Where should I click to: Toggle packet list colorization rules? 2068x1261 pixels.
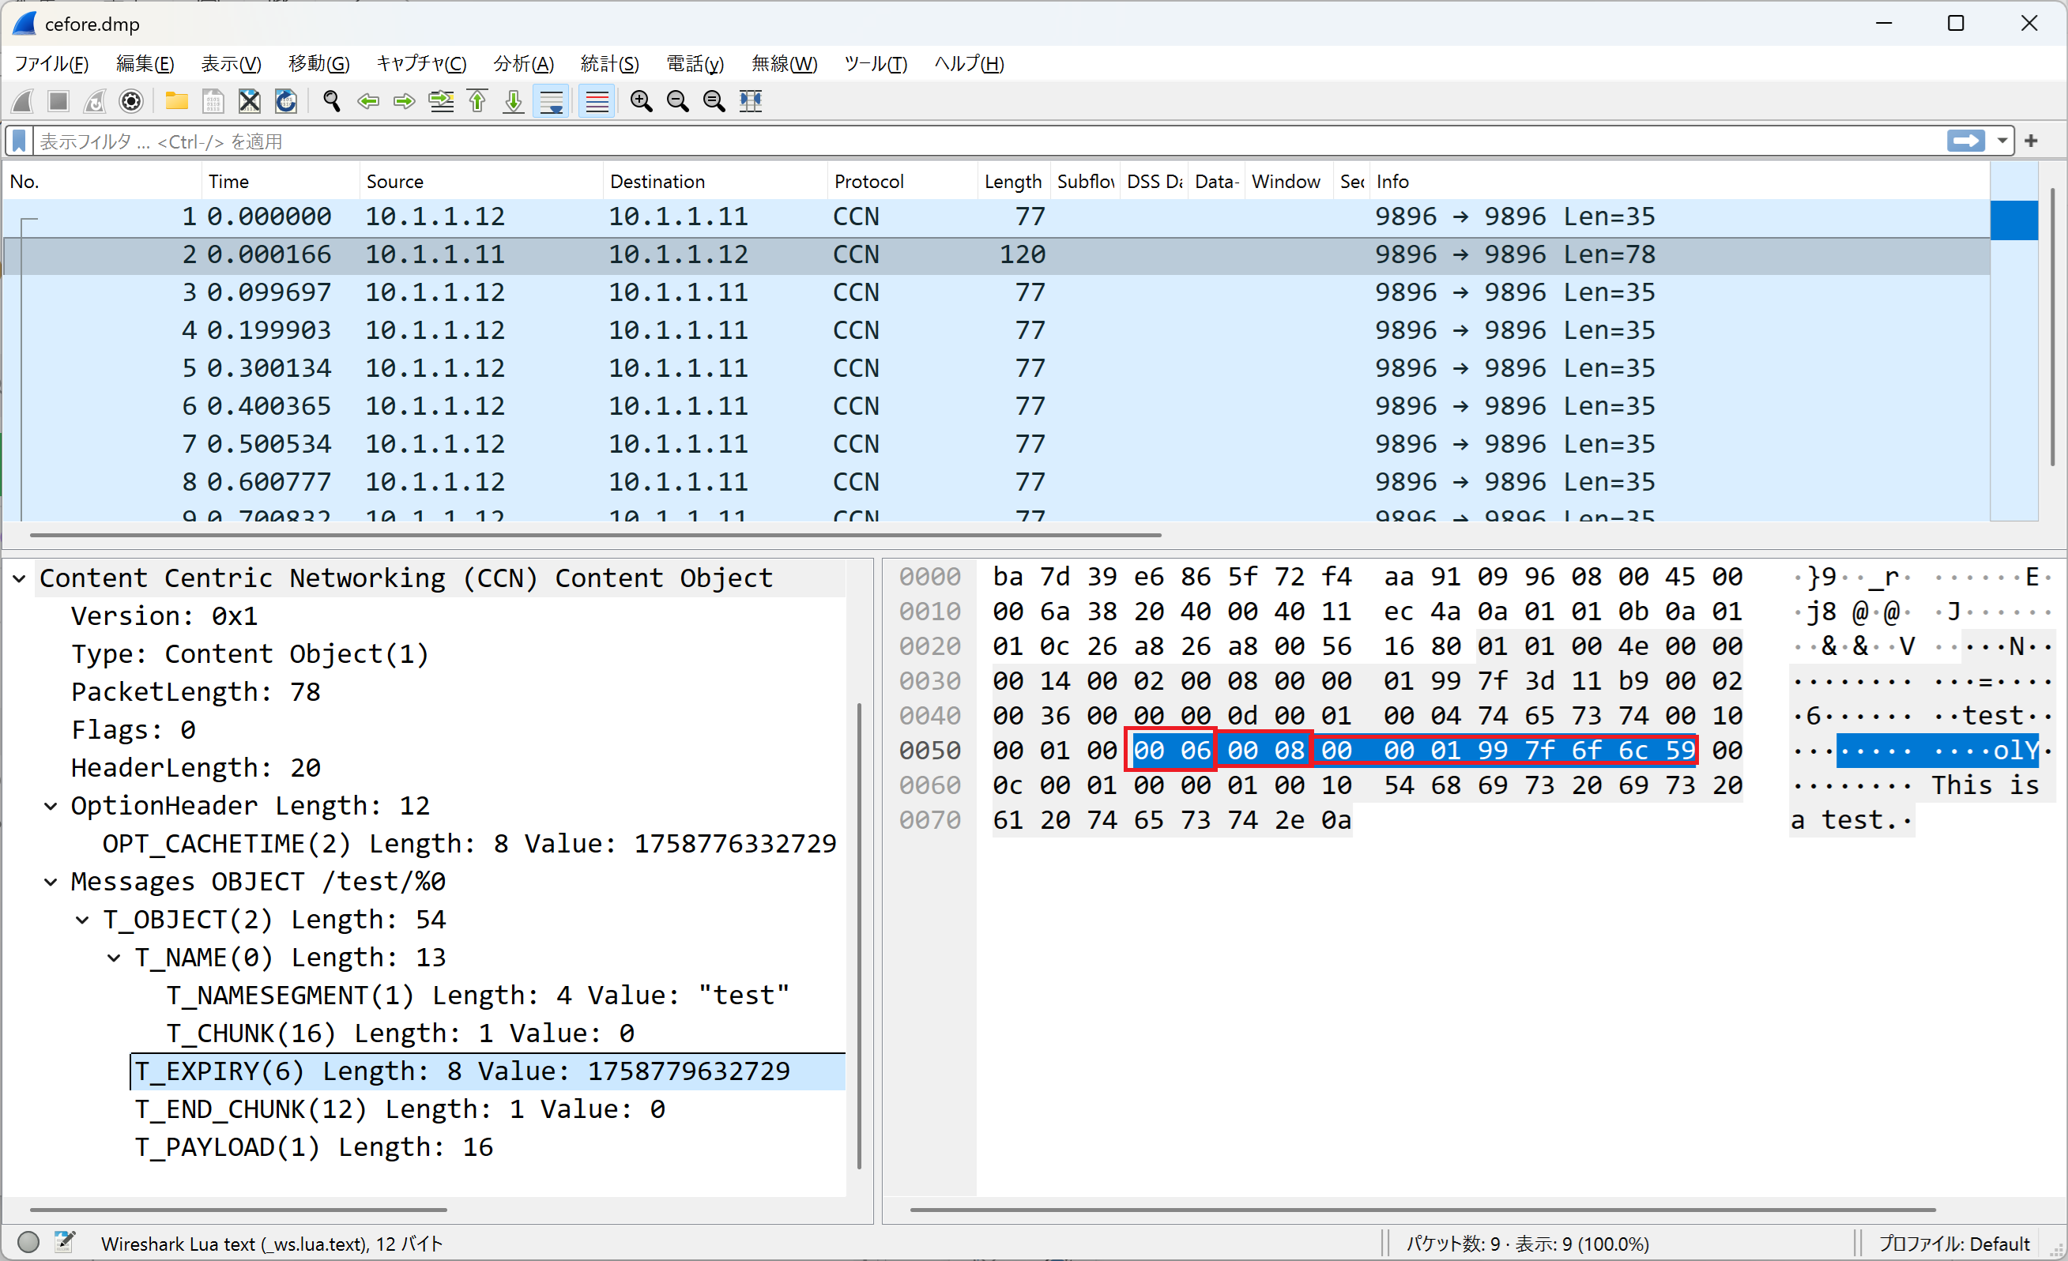(597, 101)
